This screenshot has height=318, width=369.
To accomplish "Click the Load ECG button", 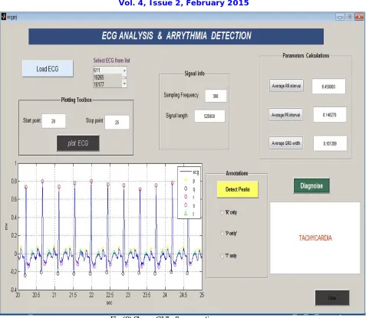I will (48, 69).
